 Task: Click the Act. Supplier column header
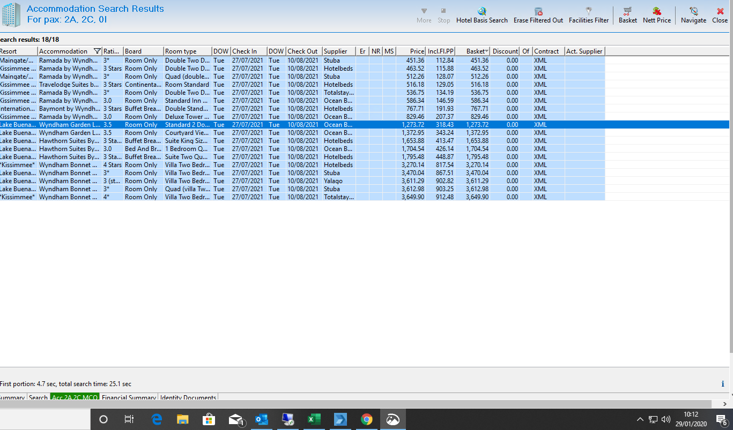[x=584, y=51]
